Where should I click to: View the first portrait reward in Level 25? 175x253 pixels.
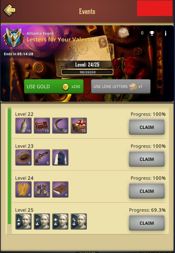tap(24, 222)
